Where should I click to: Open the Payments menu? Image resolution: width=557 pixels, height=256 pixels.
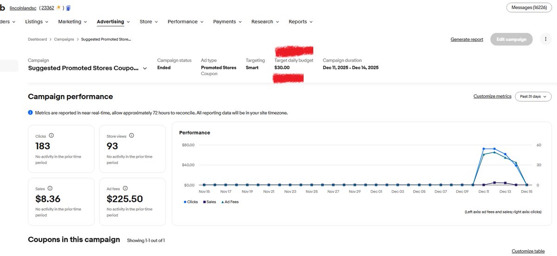tap(227, 22)
